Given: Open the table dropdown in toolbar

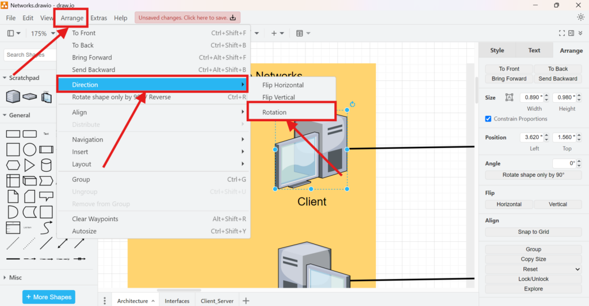Looking at the screenshot, I should [x=303, y=33].
